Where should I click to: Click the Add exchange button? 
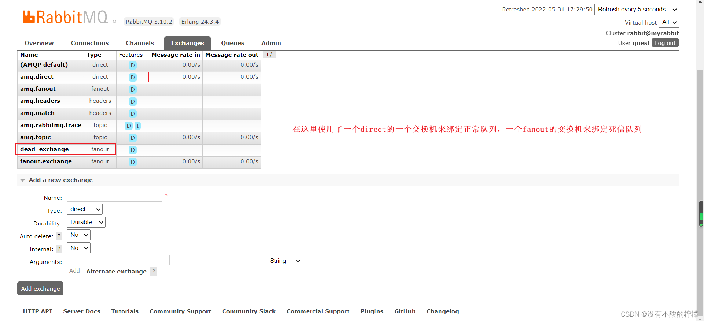tap(40, 288)
